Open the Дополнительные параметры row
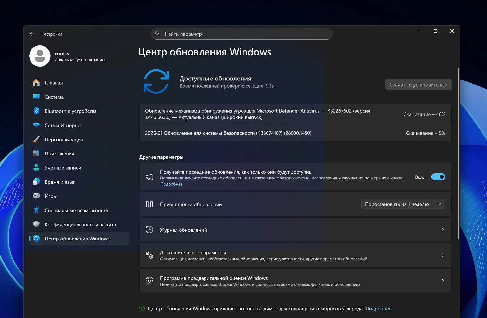The image size is (487, 318). pos(295,255)
